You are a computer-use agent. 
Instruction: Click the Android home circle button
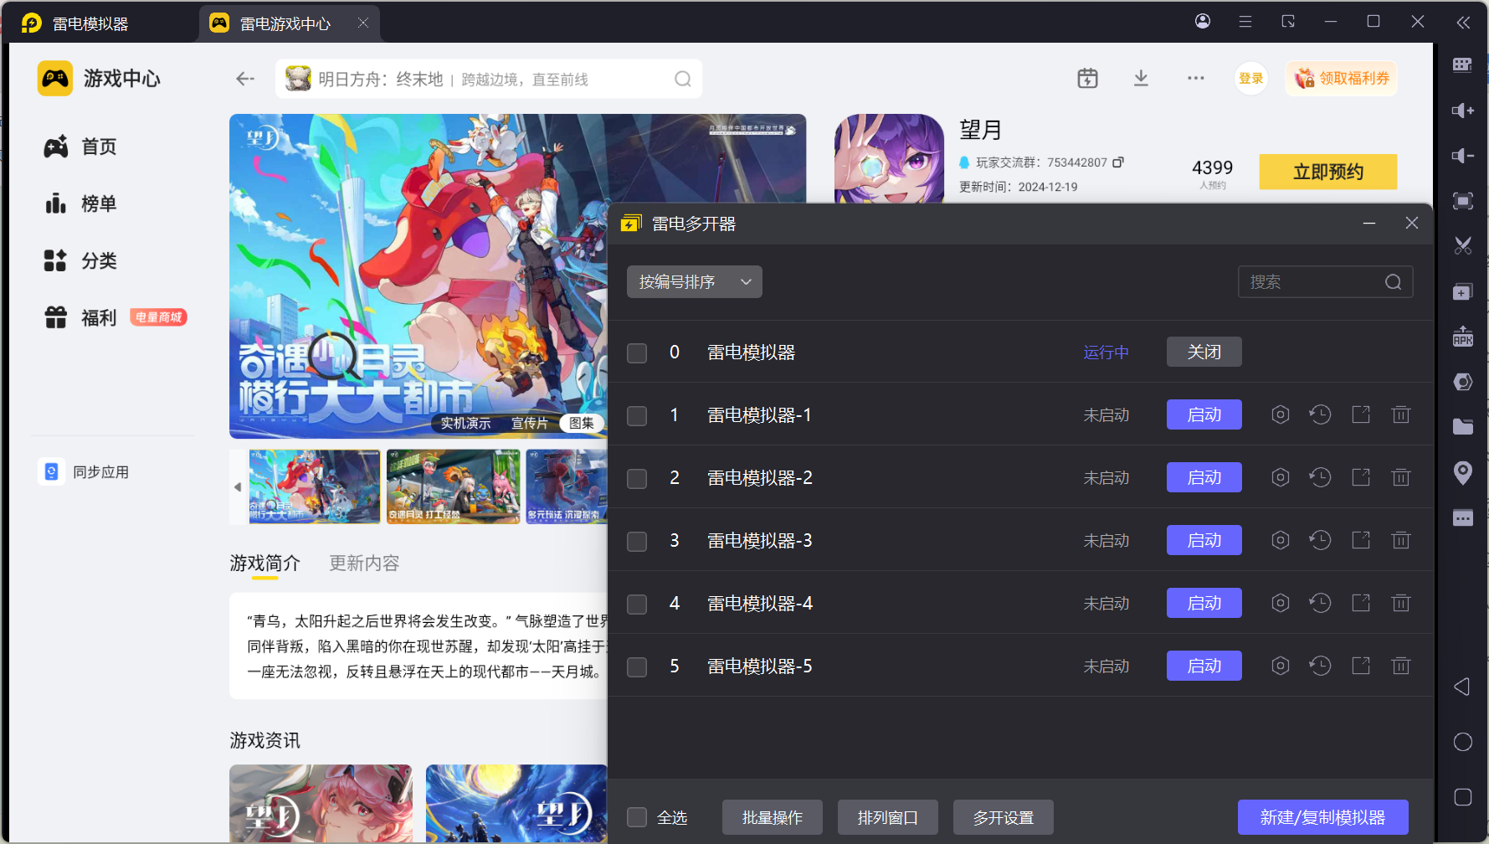click(1462, 742)
